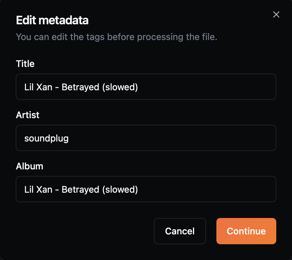Place cursor on "Betrayed" in Album field
Screen dimensions: 292x260
(x=80, y=189)
